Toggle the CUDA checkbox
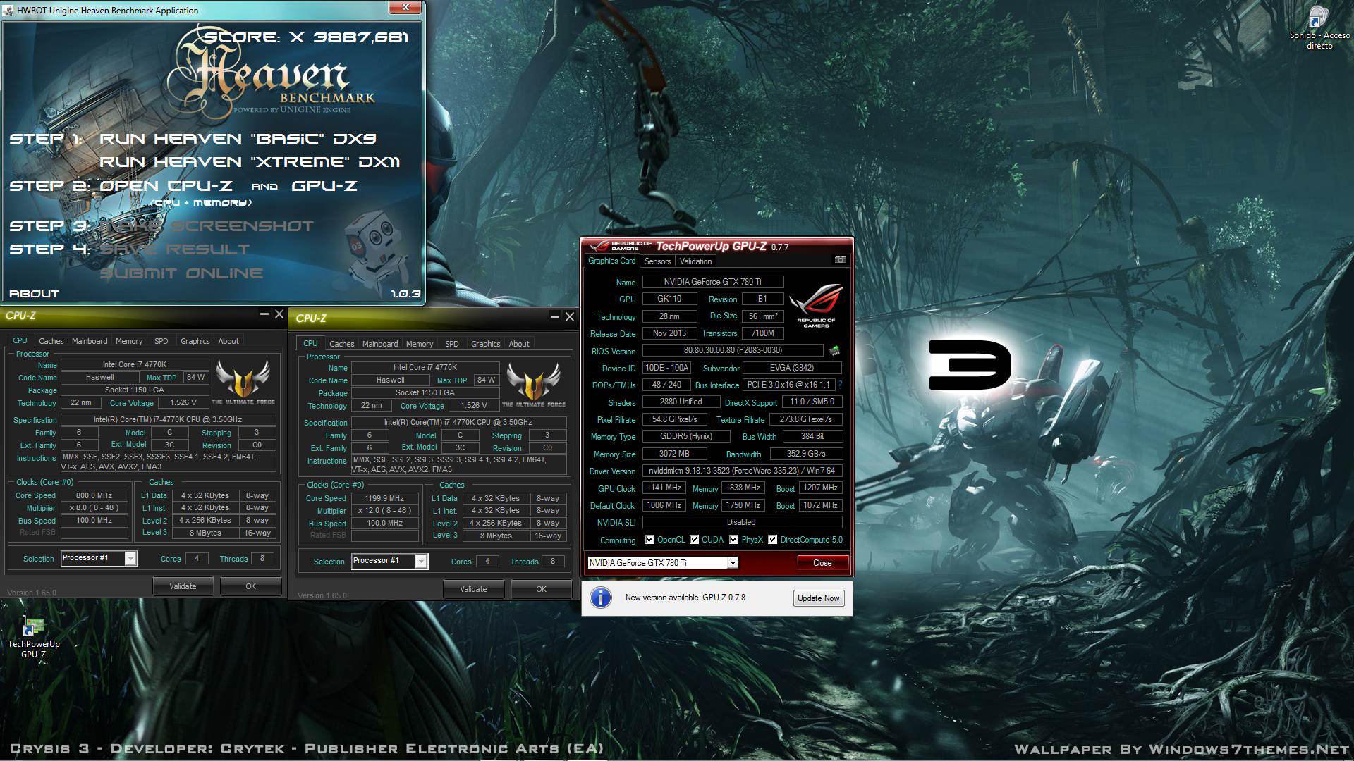Viewport: 1354px width, 761px height. pyautogui.click(x=694, y=540)
